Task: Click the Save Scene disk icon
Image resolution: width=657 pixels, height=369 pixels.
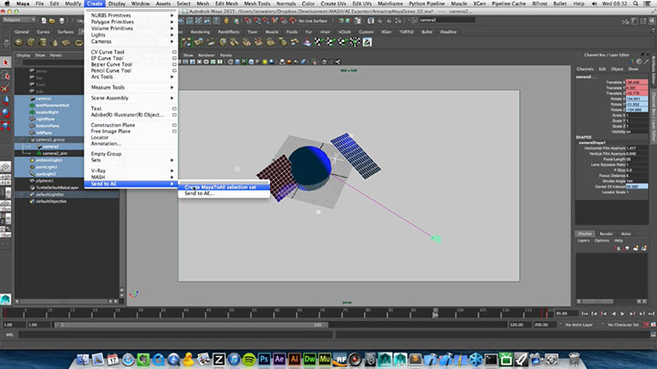Action: (62, 20)
